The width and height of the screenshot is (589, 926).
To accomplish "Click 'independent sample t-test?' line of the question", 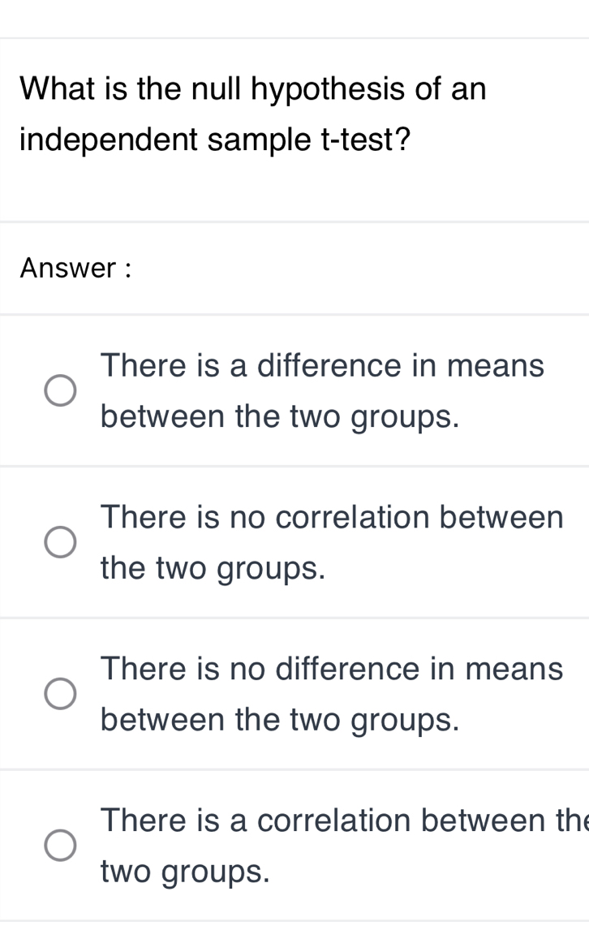I will click(x=214, y=140).
